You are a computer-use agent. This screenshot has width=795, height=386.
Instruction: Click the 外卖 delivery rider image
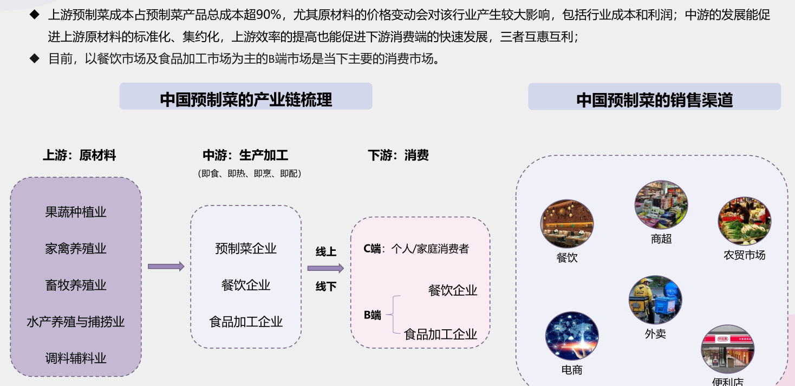pos(655,300)
